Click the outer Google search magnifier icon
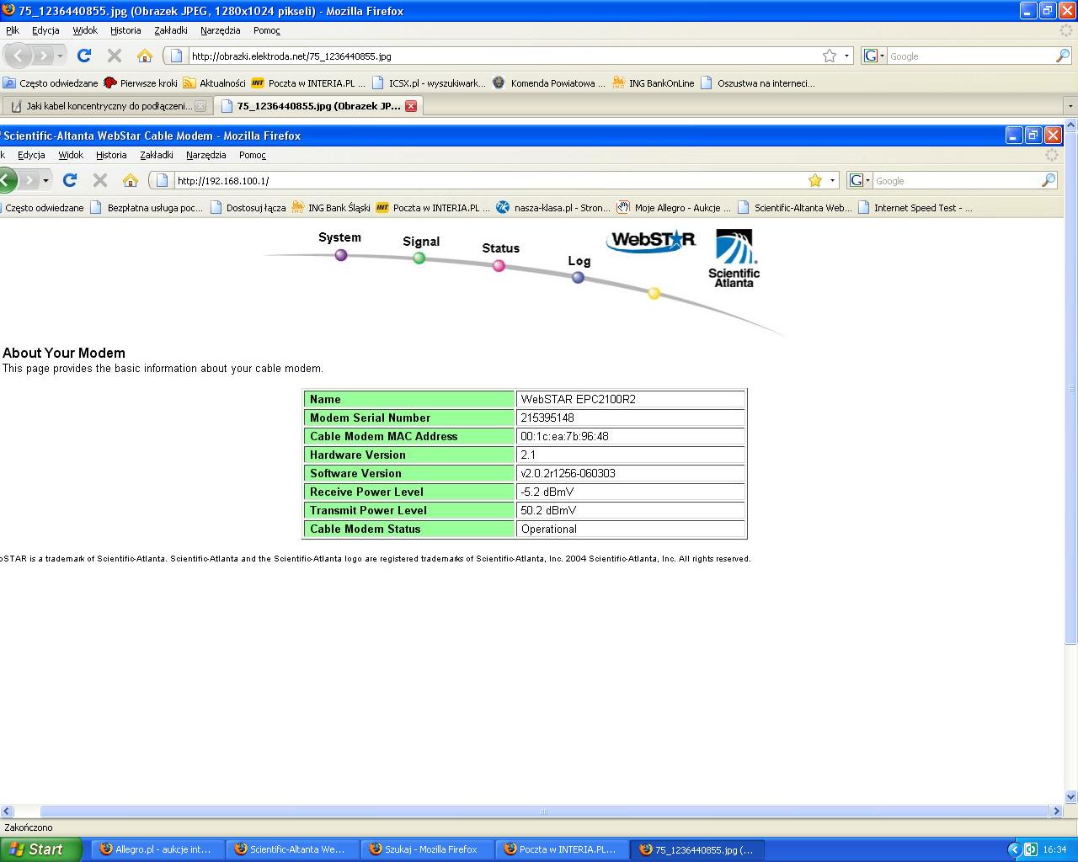1078x862 pixels. tap(1063, 56)
